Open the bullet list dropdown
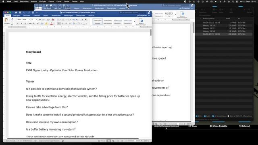 pyautogui.click(x=61, y=20)
